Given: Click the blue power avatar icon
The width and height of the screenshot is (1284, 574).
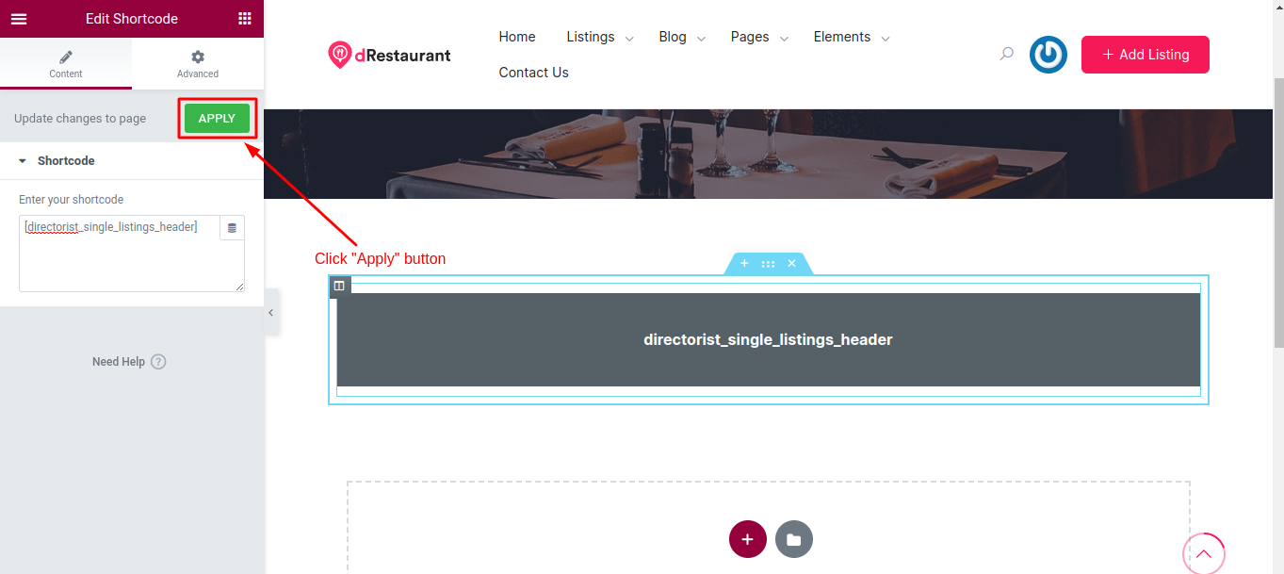Looking at the screenshot, I should tap(1048, 55).
